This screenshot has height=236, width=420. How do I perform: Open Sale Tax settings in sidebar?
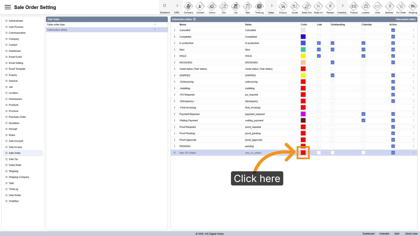click(x=13, y=159)
